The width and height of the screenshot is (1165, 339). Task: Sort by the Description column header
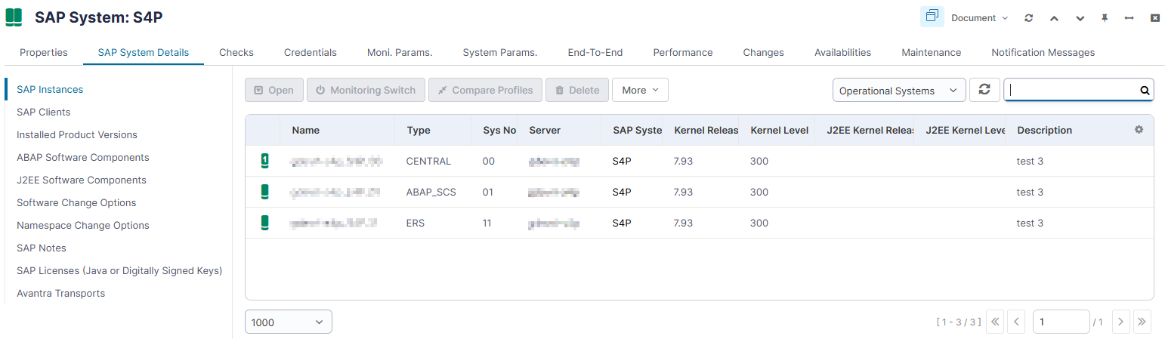(1045, 130)
